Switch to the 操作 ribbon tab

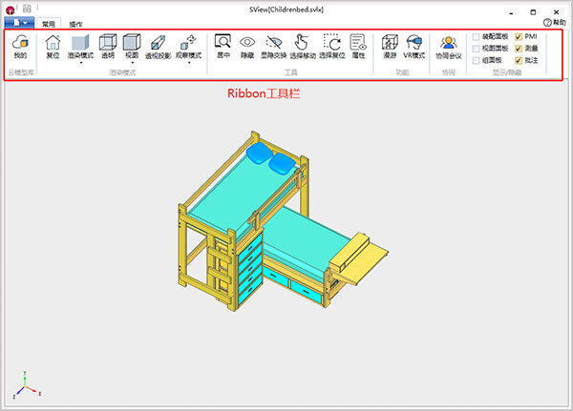pyautogui.click(x=75, y=23)
